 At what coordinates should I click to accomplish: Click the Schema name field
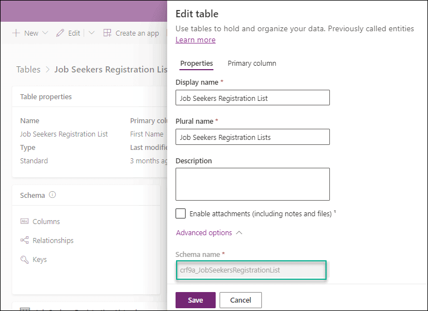(251, 270)
